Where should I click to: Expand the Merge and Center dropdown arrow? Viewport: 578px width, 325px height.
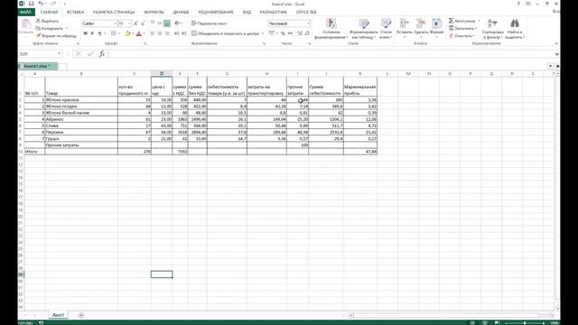point(263,33)
